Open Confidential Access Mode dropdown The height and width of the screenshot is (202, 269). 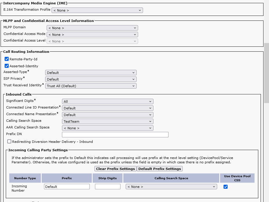(x=92, y=35)
